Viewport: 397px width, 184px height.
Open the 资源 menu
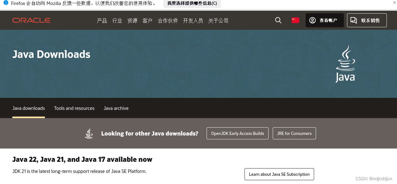pos(132,21)
